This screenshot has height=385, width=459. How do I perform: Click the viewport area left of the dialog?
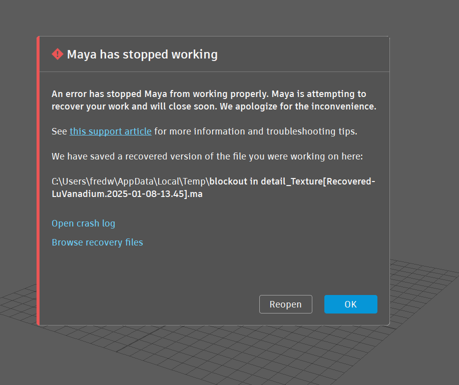[x=18, y=150]
